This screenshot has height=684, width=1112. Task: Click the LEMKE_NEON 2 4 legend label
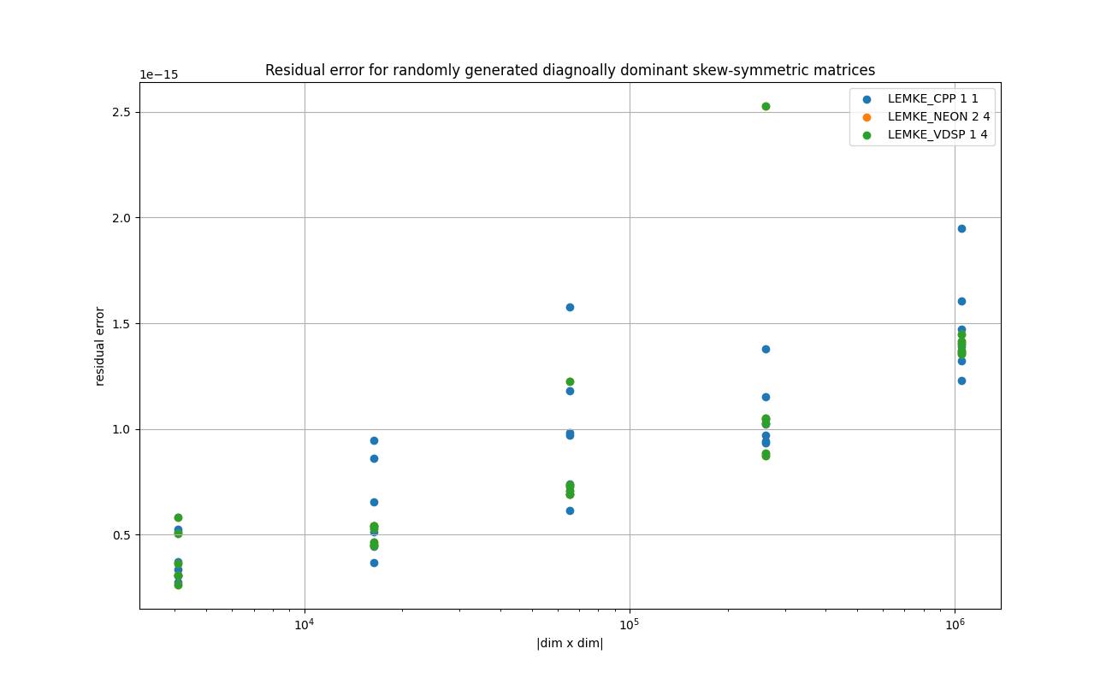[938, 116]
